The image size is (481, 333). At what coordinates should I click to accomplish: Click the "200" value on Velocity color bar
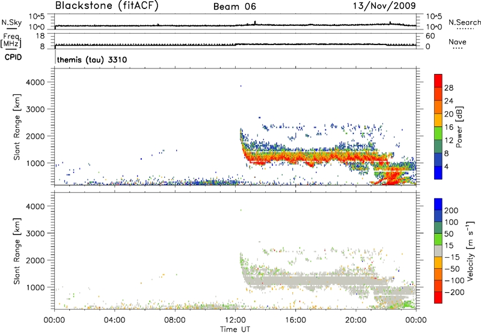click(x=452, y=210)
